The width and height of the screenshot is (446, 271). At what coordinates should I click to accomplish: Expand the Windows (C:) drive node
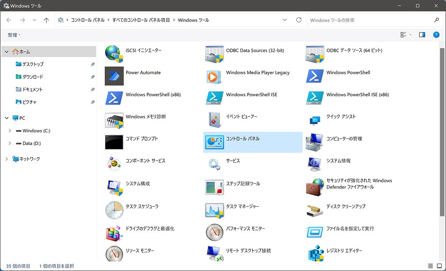[10, 130]
